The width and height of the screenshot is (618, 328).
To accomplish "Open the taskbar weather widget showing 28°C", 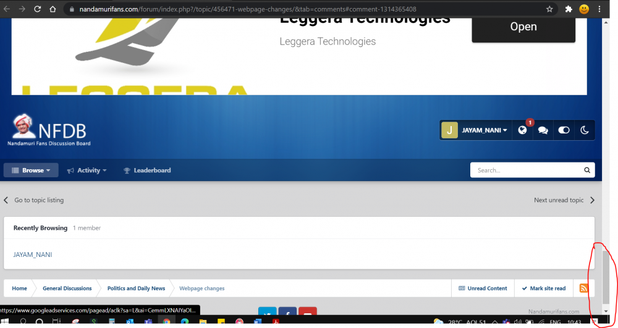I will [x=460, y=322].
